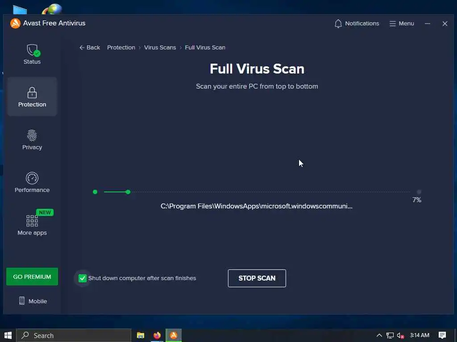
Task: Open Notifications bell
Action: 357,24
